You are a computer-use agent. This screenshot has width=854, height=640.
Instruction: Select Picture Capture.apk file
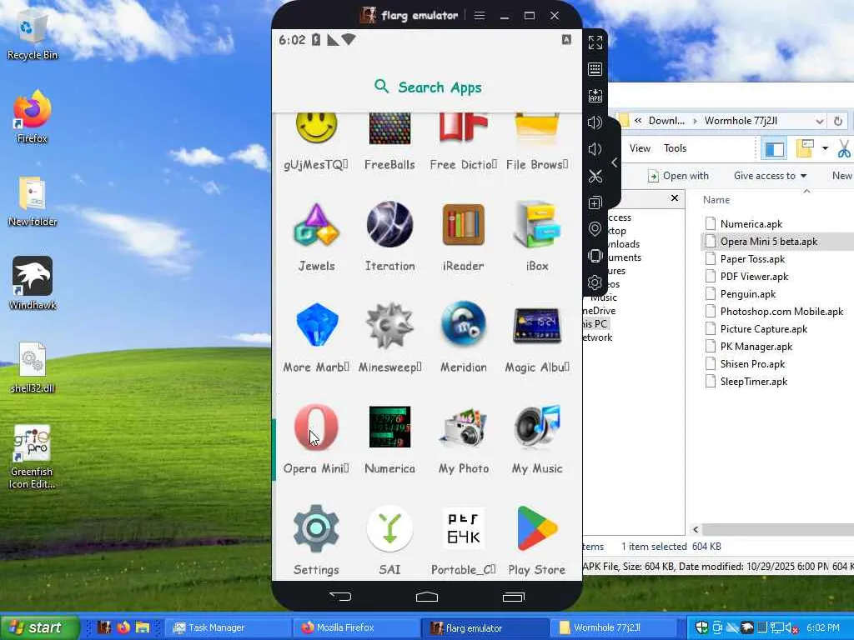pyautogui.click(x=763, y=328)
